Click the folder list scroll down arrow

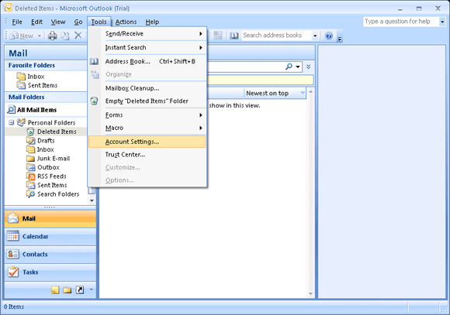pyautogui.click(x=92, y=200)
